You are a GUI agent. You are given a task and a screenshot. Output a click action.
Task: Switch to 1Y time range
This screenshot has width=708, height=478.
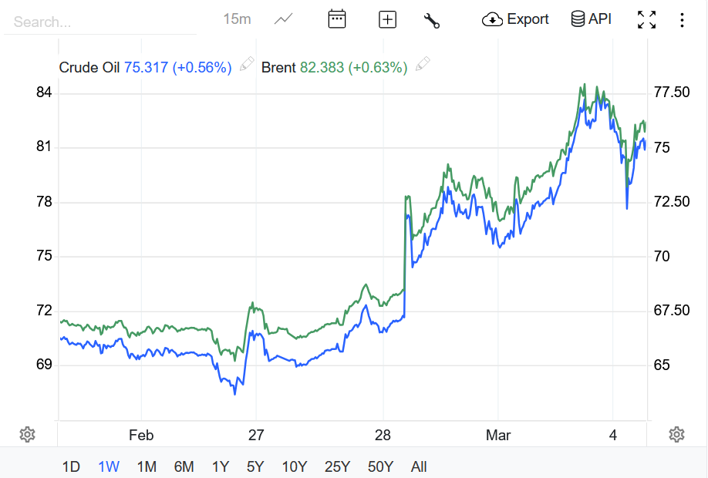pos(221,466)
